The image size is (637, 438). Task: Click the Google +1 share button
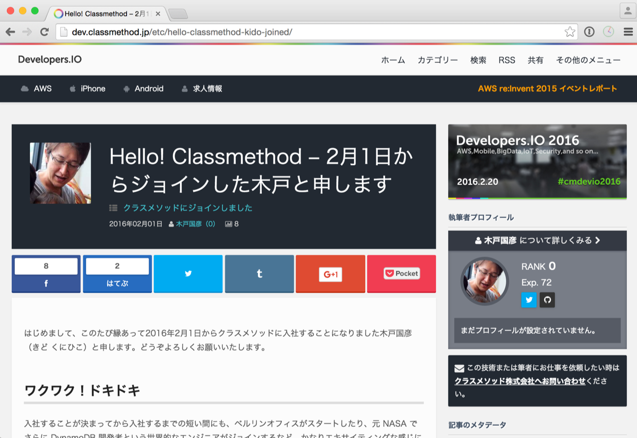click(x=330, y=274)
